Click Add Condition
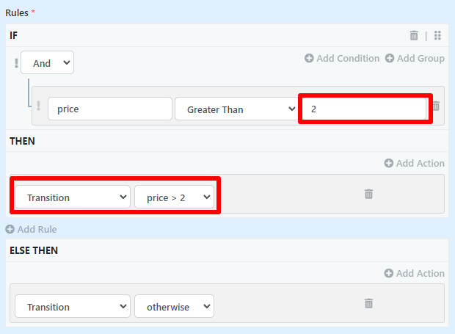 (342, 58)
